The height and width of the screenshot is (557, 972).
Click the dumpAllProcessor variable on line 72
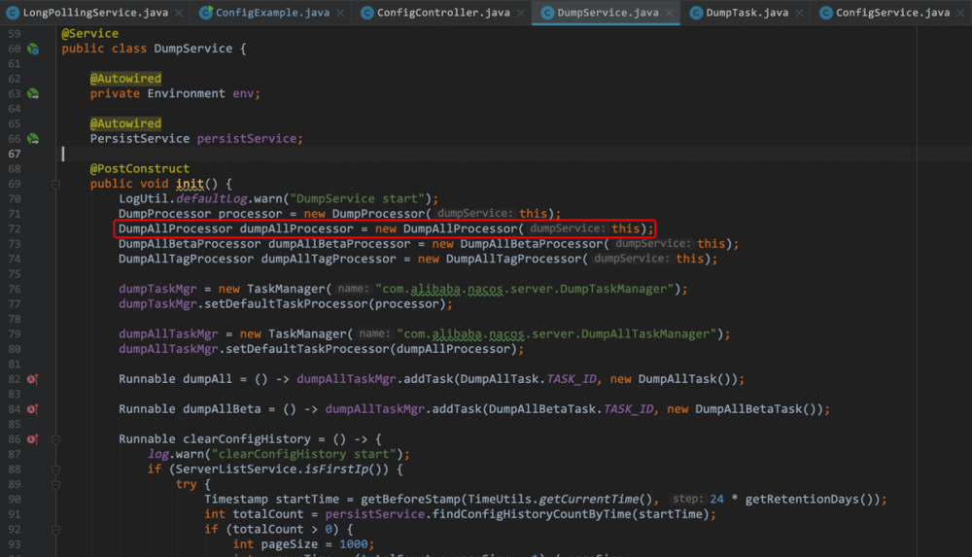point(296,228)
